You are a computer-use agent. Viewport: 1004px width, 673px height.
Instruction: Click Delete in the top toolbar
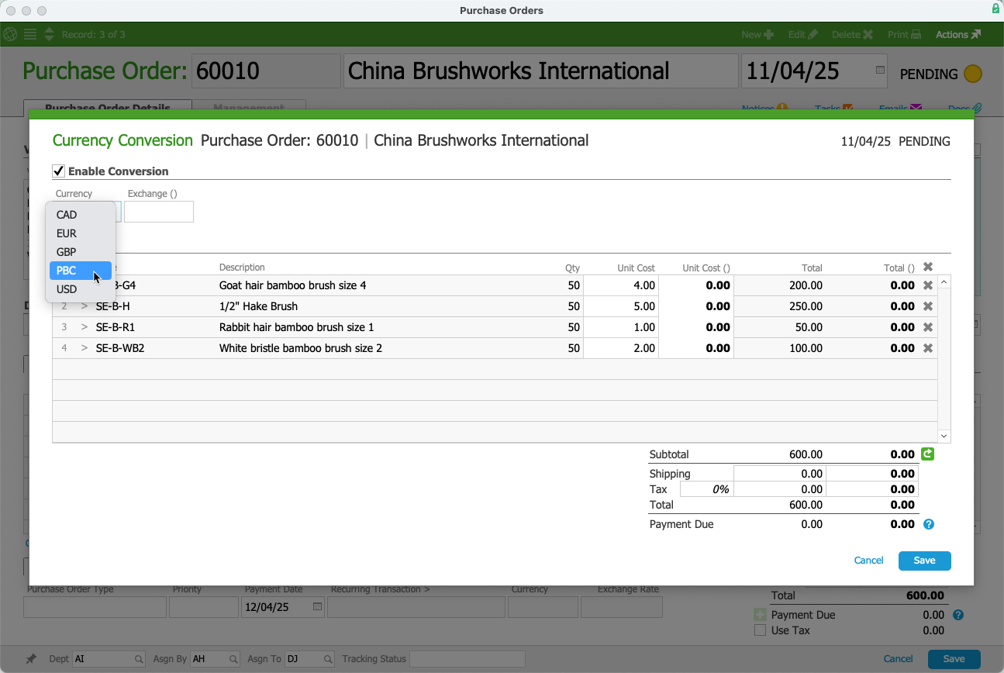[x=852, y=34]
